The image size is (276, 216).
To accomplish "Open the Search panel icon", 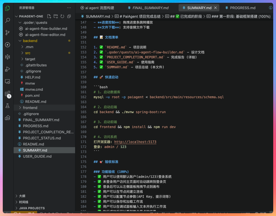I will point(7,20).
